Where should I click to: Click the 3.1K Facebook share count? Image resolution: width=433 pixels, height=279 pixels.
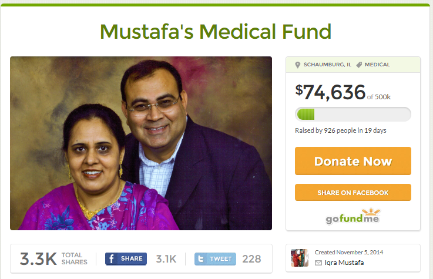coord(166,259)
